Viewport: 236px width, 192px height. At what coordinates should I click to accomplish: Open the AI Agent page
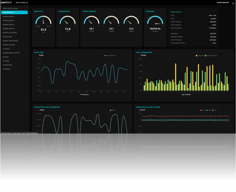click(x=6, y=49)
